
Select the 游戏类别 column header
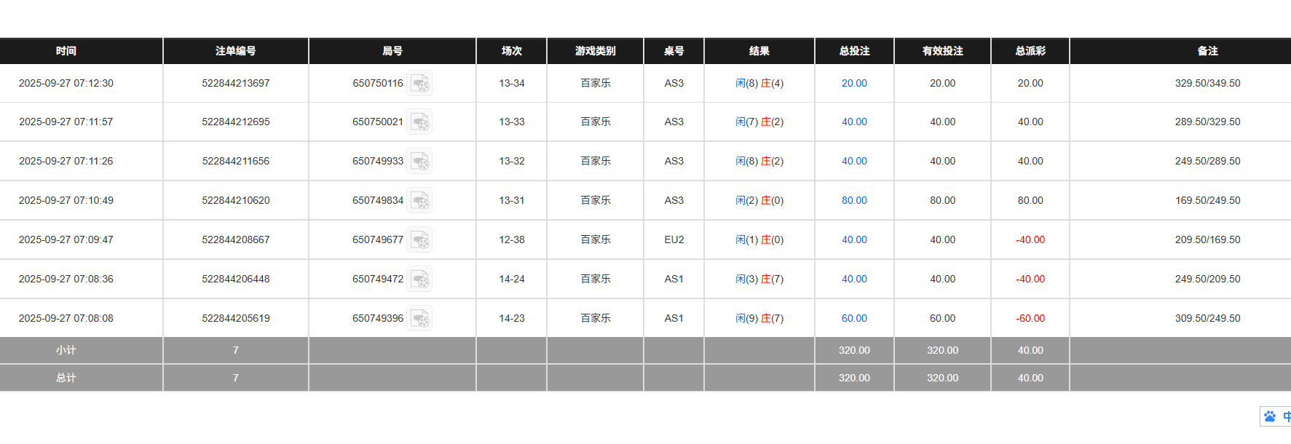595,51
